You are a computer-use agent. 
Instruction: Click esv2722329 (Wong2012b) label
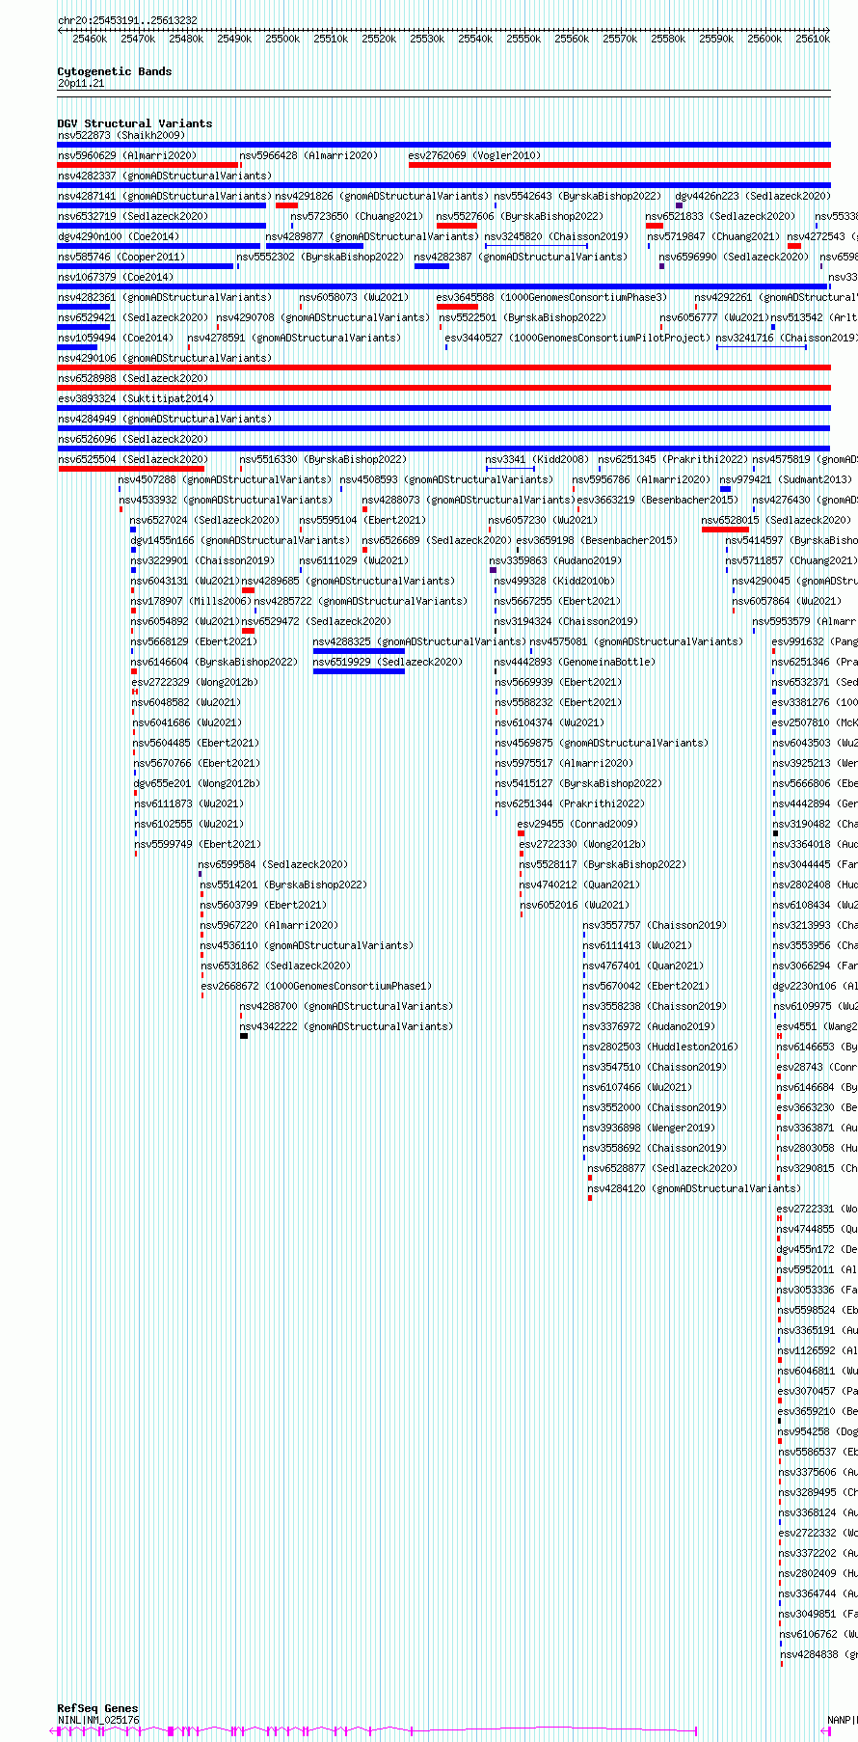click(x=195, y=682)
